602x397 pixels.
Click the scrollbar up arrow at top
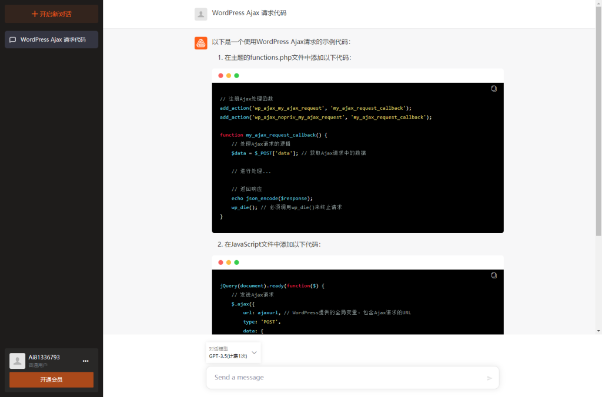point(598,3)
